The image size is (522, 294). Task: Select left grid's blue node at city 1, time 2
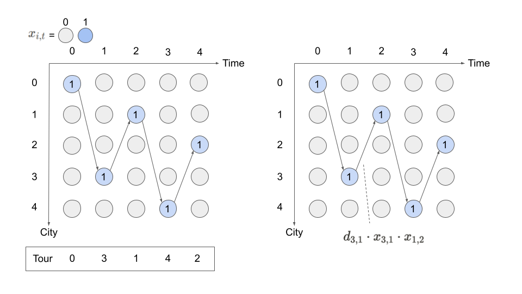(136, 114)
